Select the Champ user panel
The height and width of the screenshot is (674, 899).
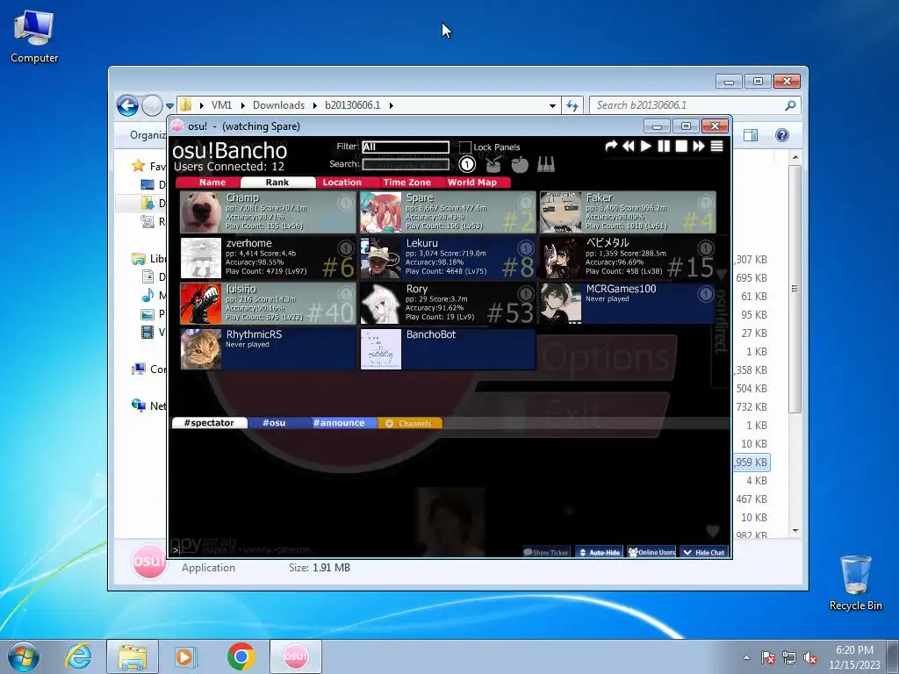pyautogui.click(x=269, y=212)
